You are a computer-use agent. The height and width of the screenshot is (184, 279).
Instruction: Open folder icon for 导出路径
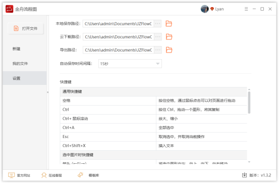pyautogui.click(x=169, y=50)
